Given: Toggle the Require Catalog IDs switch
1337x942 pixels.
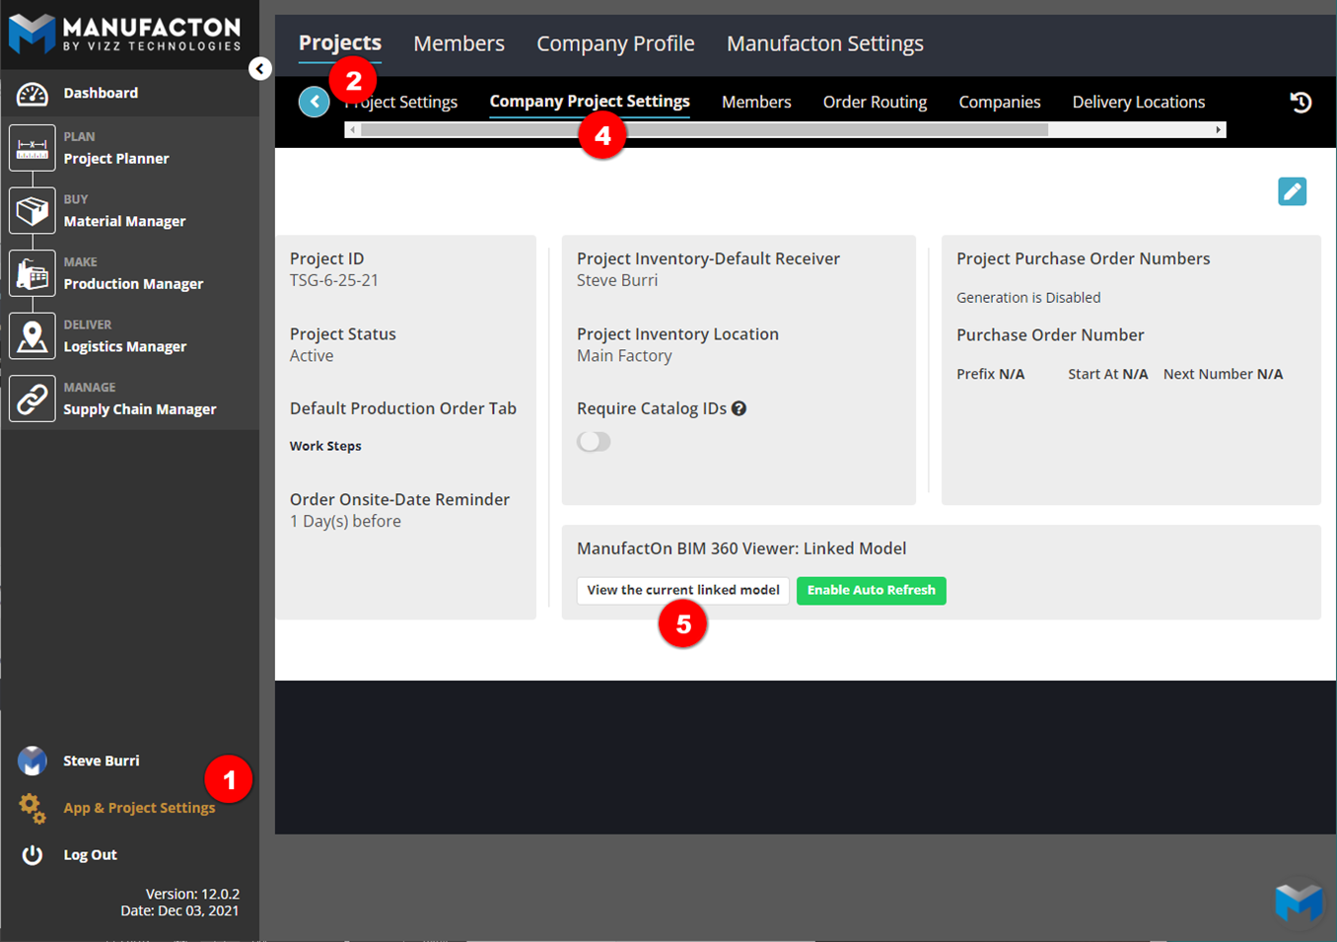Looking at the screenshot, I should point(594,441).
